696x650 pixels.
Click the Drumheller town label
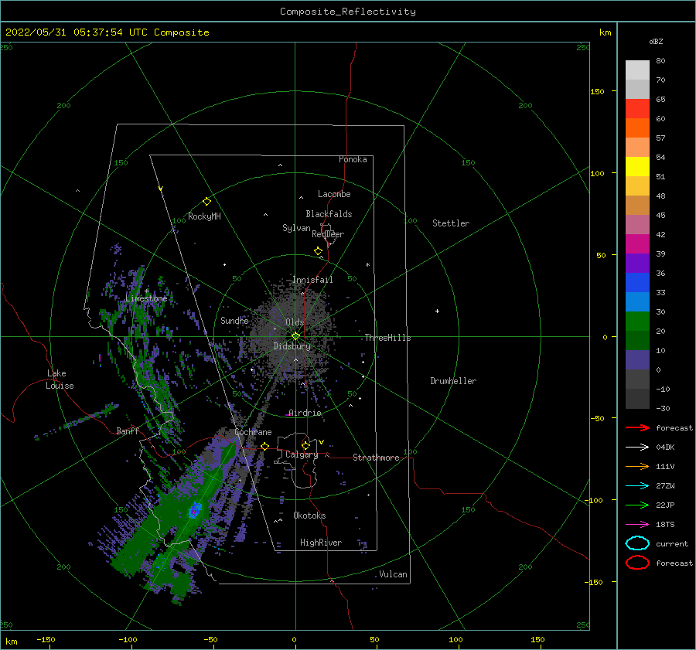[453, 381]
